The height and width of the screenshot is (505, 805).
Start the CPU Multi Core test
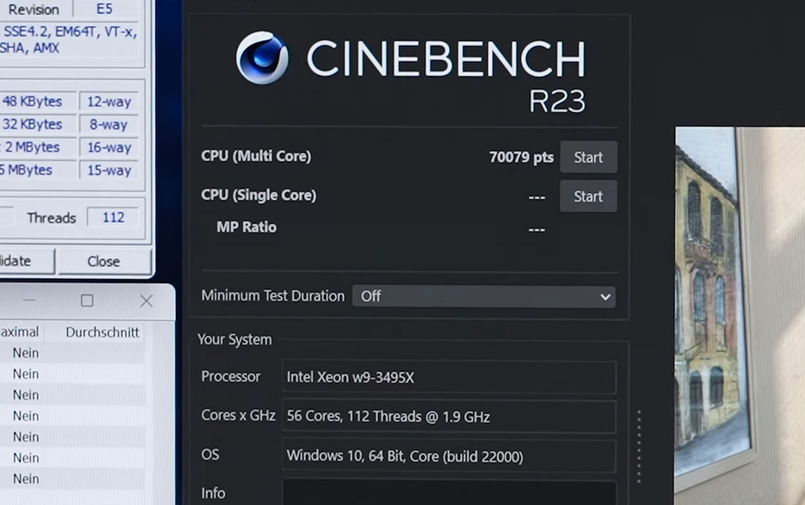588,157
